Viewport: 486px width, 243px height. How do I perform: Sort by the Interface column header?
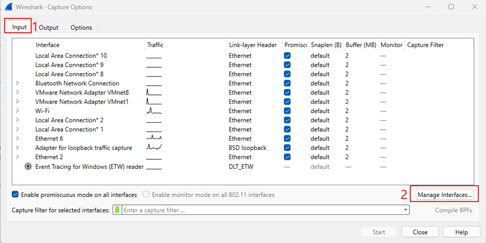[x=89, y=45]
